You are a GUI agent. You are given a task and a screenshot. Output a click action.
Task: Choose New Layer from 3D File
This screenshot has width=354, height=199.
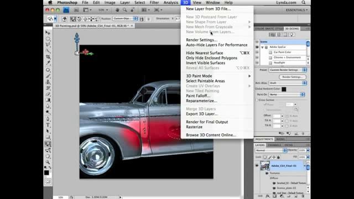click(x=209, y=9)
